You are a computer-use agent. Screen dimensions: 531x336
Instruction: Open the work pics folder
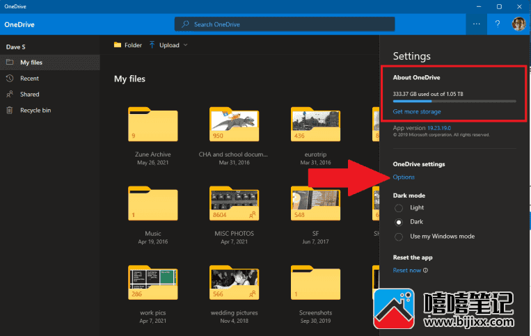(152, 282)
